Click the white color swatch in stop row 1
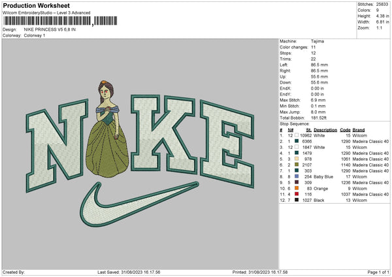Viewport: 392px width, 277px height. pos(297,135)
